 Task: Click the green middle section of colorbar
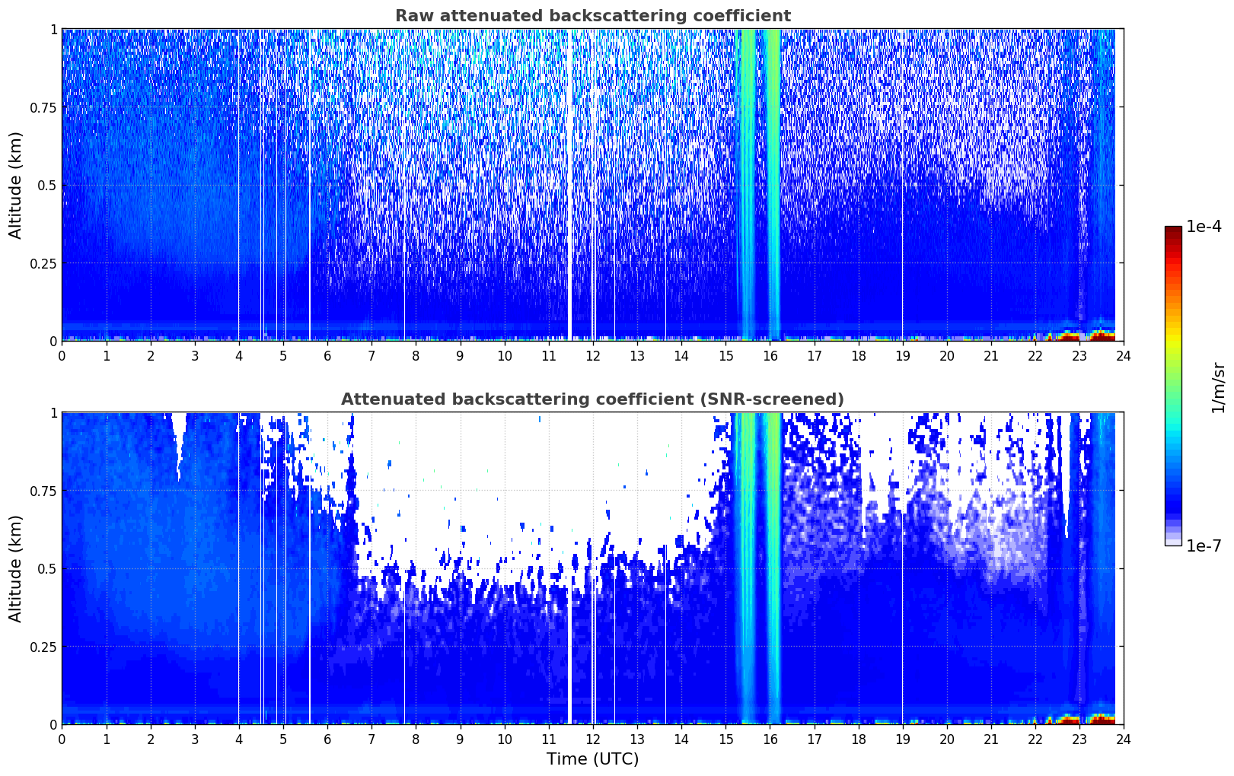tap(1173, 380)
